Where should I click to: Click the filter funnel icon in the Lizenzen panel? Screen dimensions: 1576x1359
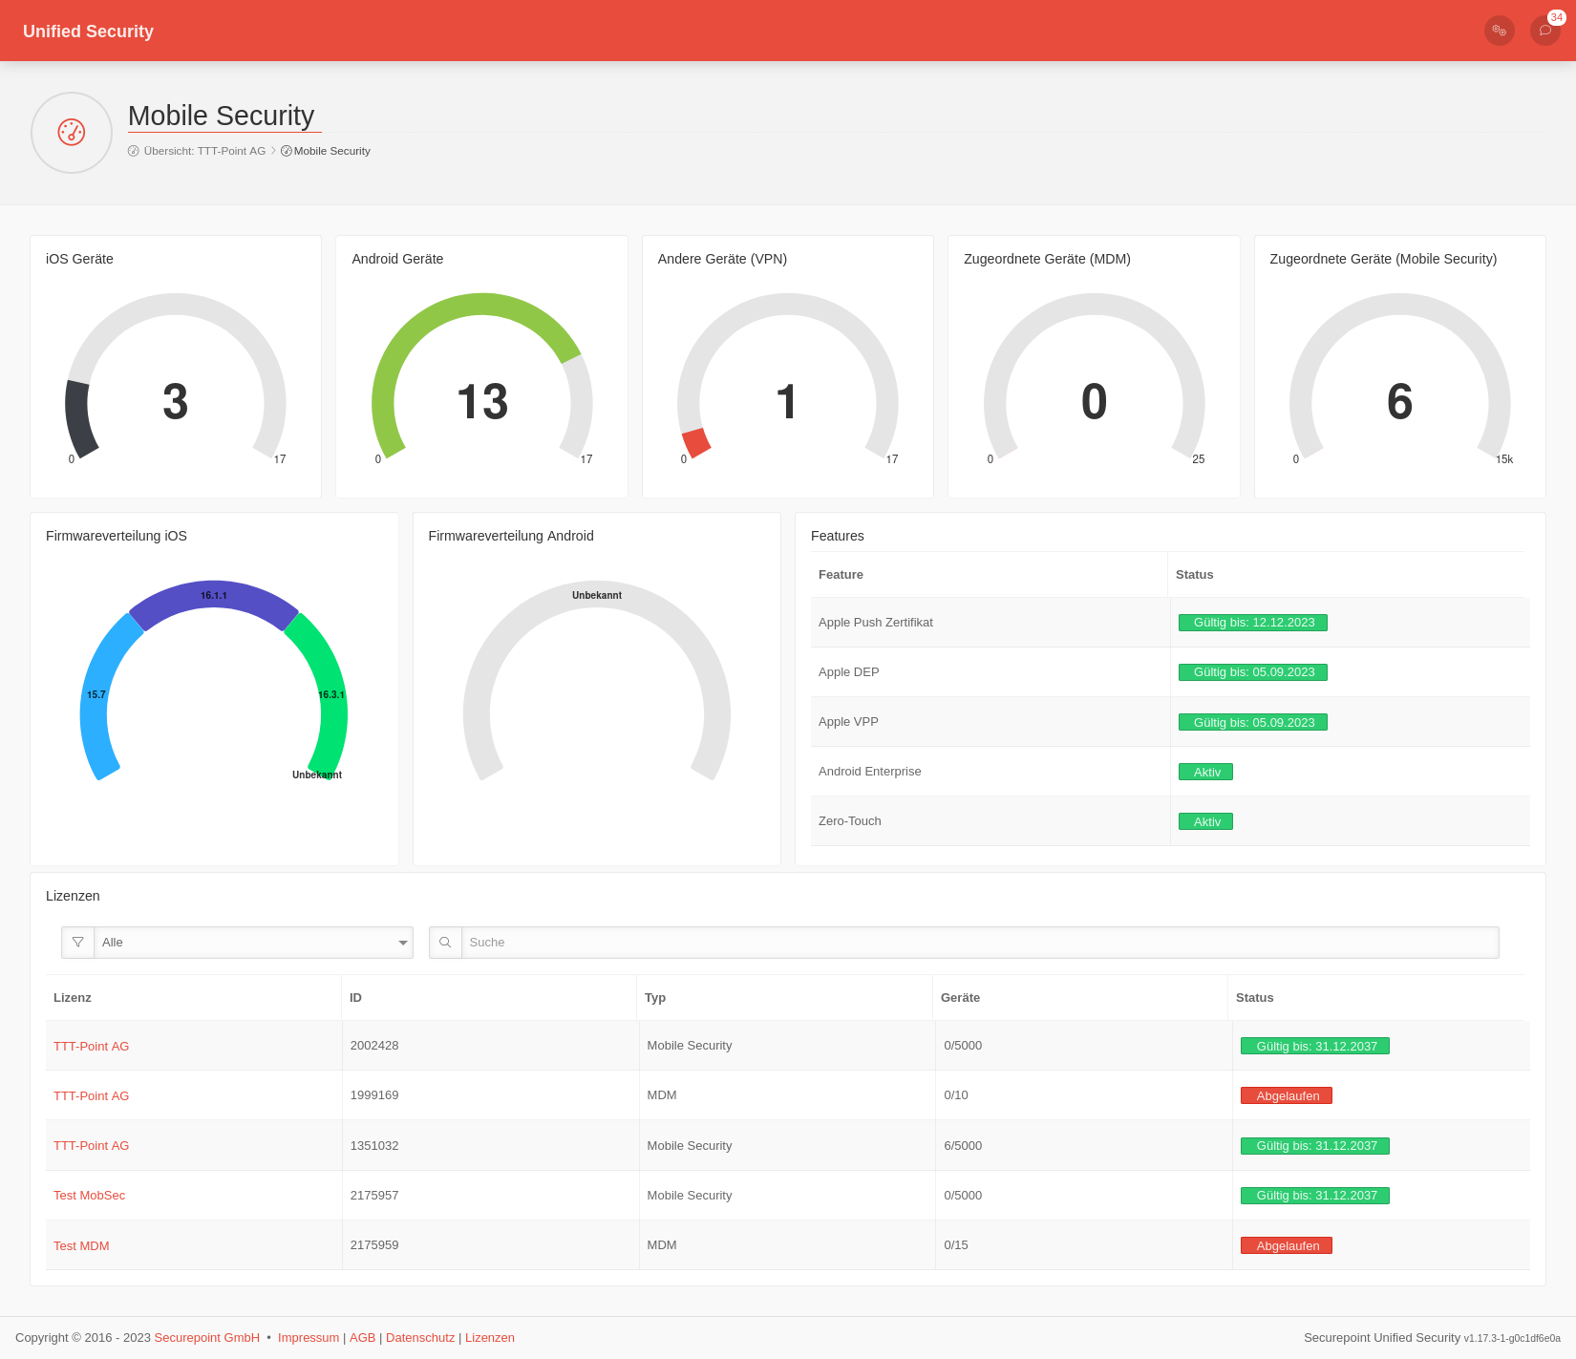[x=77, y=943]
